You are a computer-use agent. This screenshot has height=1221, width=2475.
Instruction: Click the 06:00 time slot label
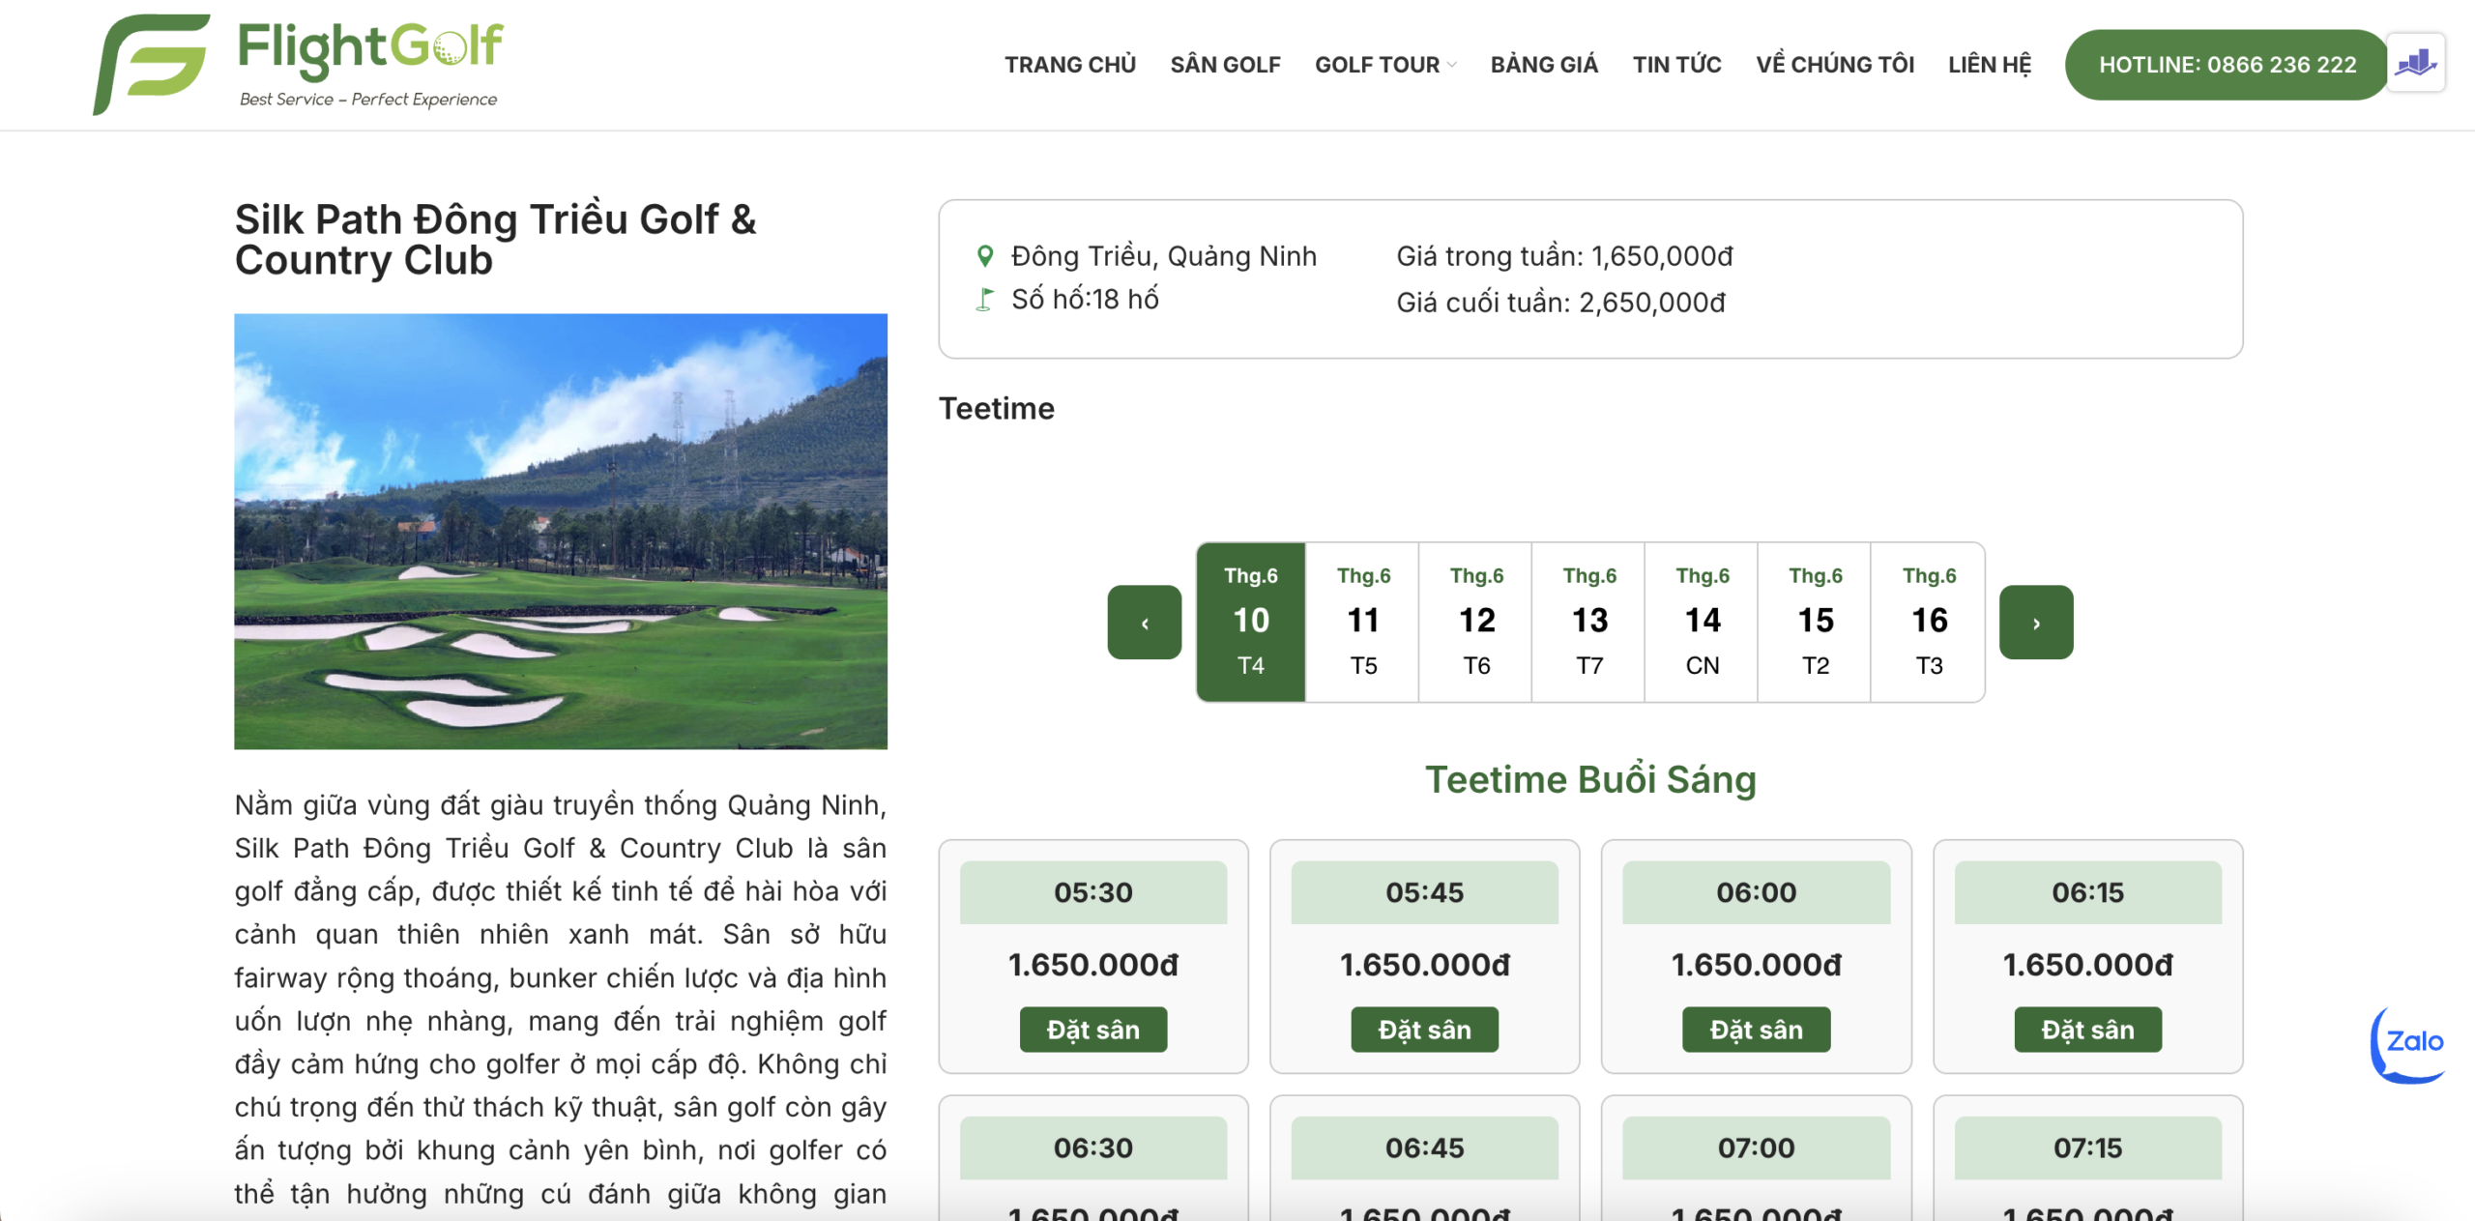click(1757, 892)
